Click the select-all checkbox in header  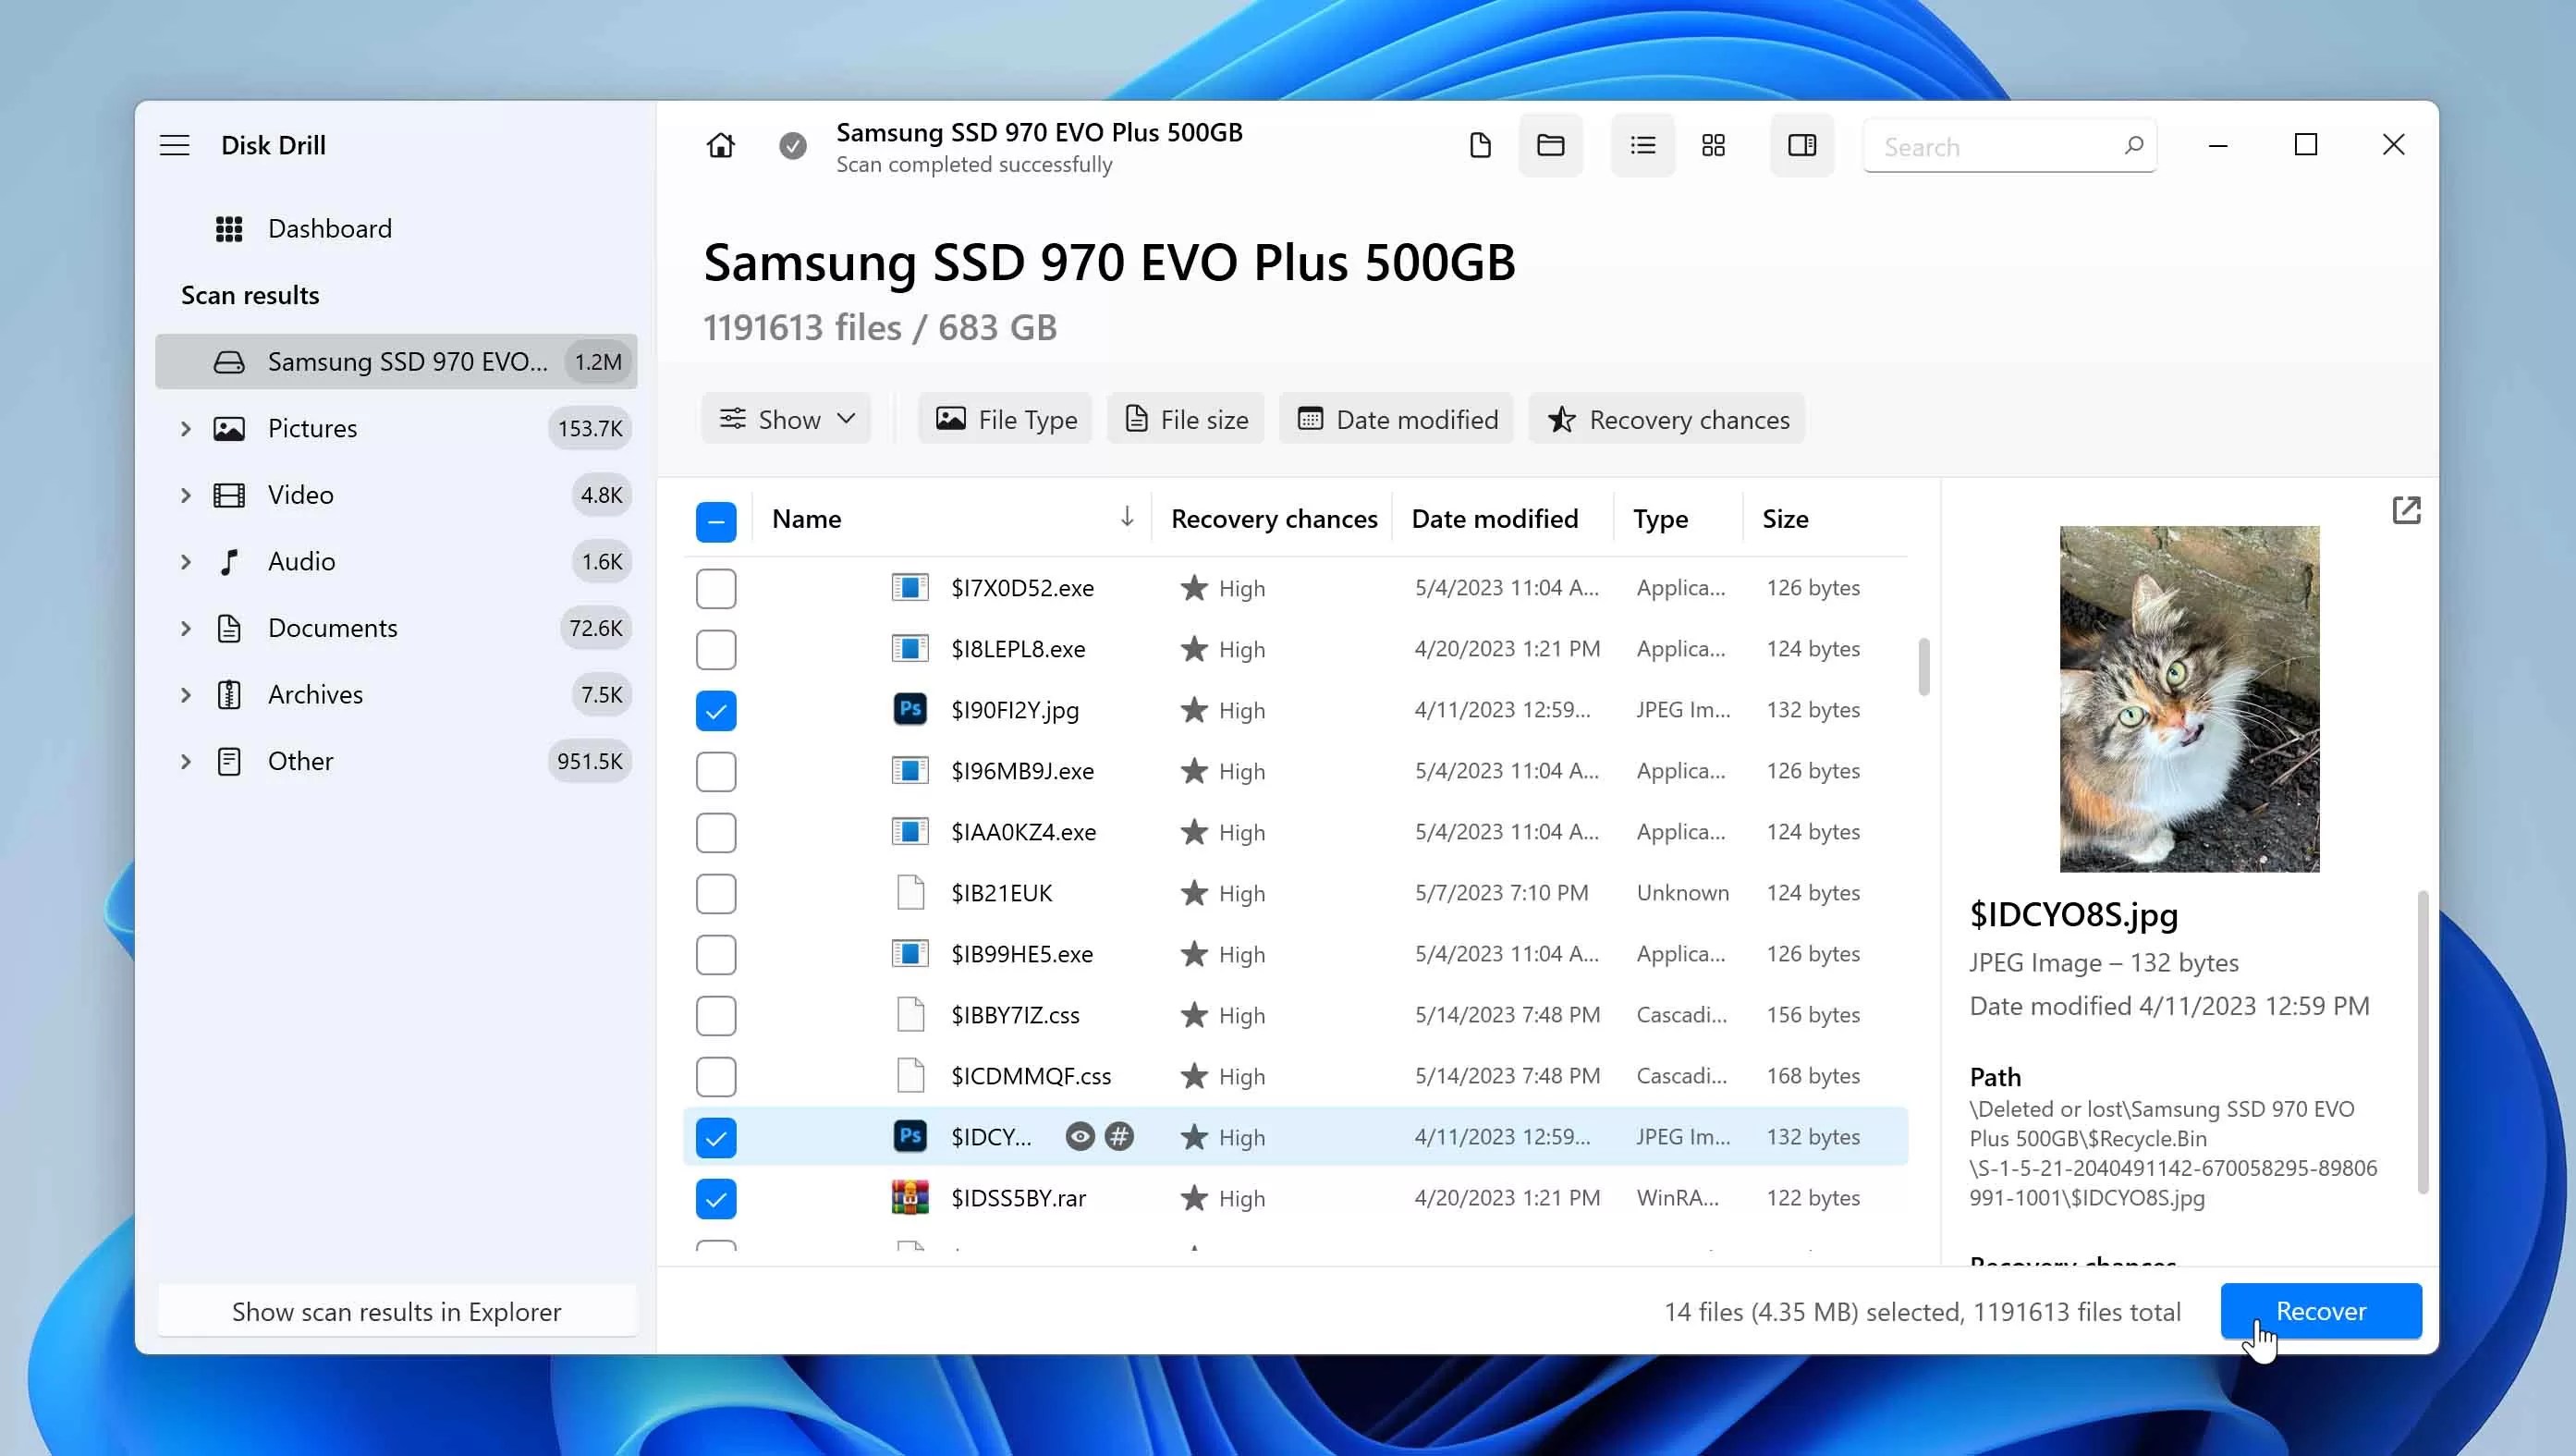(x=716, y=520)
